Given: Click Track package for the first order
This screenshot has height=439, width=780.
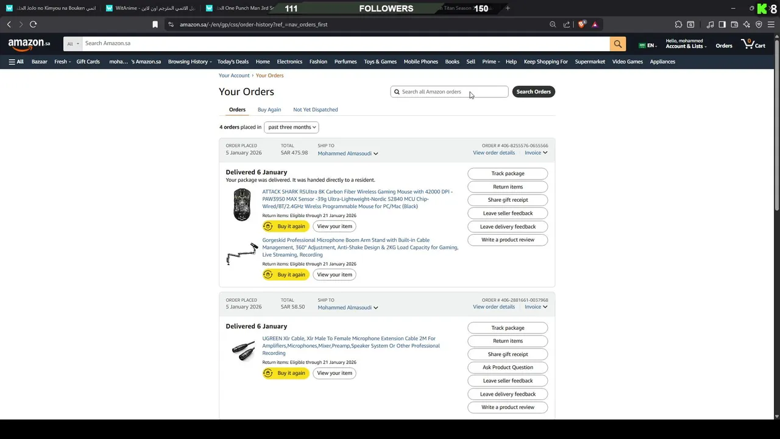Looking at the screenshot, I should click(x=508, y=174).
